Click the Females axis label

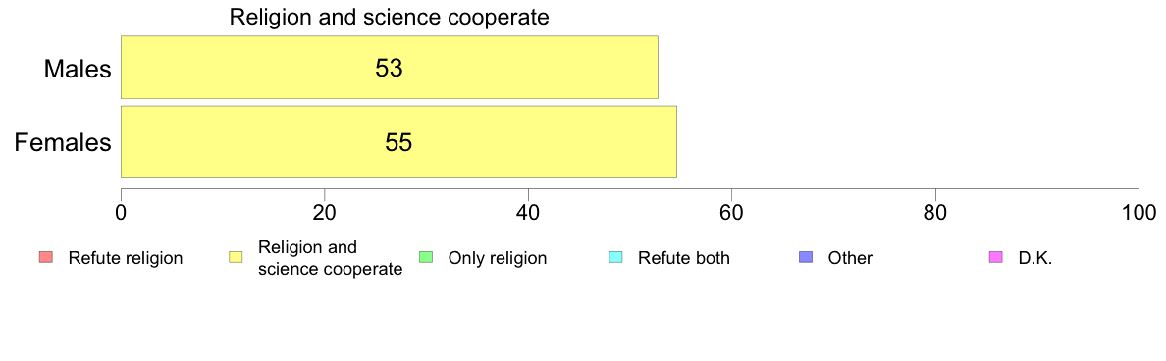point(64,142)
